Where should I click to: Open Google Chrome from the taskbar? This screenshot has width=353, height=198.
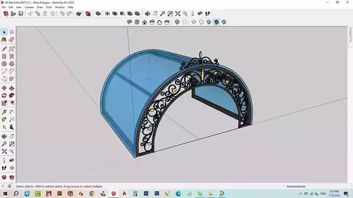click(x=92, y=193)
